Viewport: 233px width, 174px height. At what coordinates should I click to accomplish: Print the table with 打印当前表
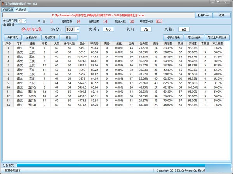[x=172, y=37]
